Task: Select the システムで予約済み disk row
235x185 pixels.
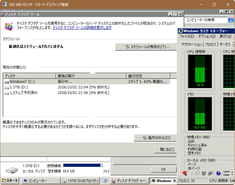Action: [87, 93]
